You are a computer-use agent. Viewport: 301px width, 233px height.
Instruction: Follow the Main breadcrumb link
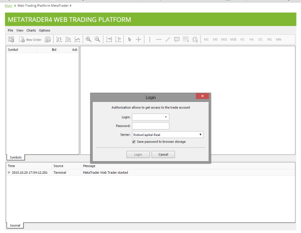point(9,6)
